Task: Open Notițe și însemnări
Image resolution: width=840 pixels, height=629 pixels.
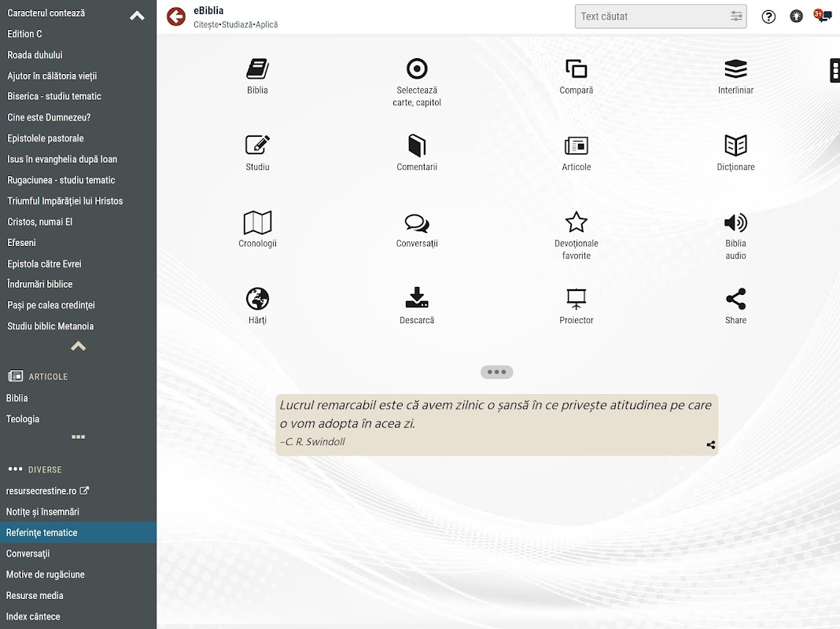Action: click(x=42, y=512)
